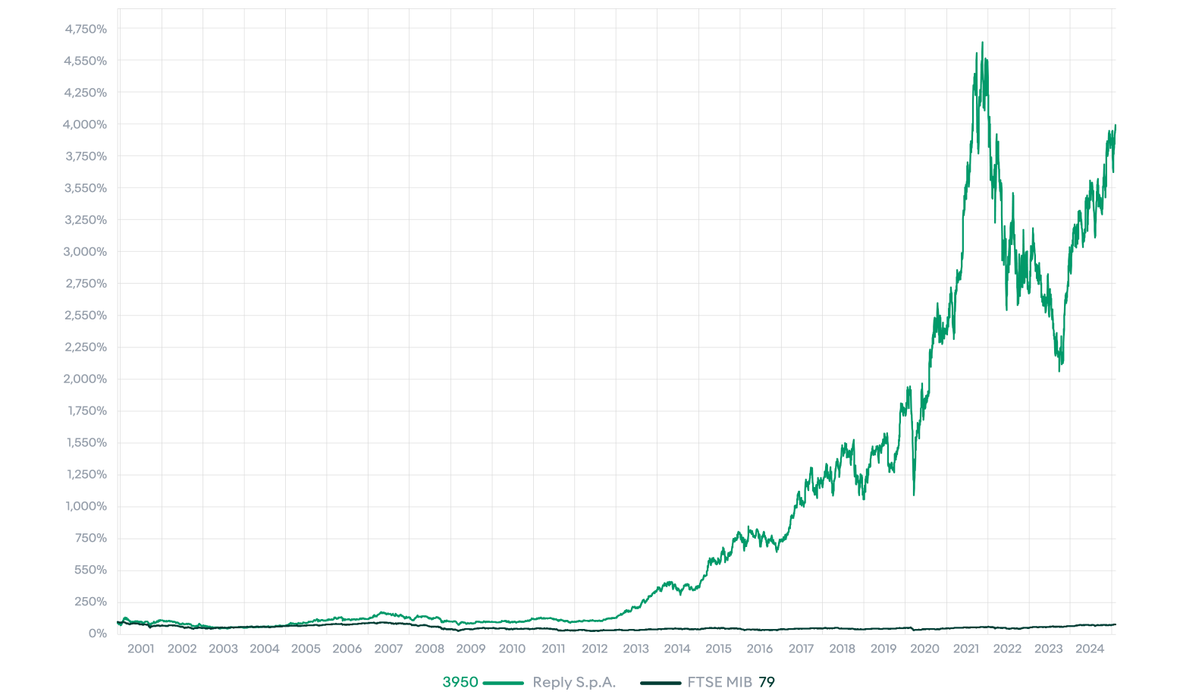The image size is (1180, 698).
Task: Click the 750% y-axis label
Action: [x=92, y=539]
